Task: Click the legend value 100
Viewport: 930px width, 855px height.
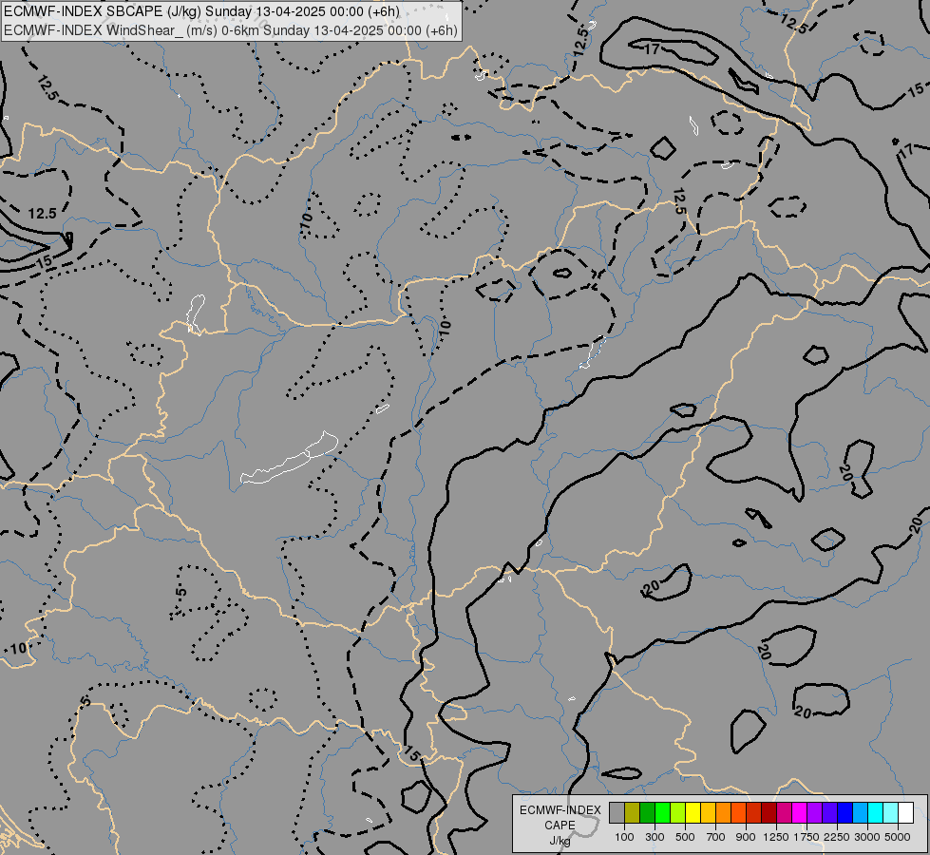Action: (x=624, y=837)
